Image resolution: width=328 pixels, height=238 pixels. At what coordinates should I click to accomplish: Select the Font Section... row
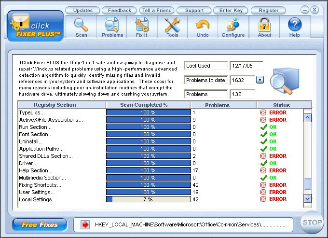point(36,134)
